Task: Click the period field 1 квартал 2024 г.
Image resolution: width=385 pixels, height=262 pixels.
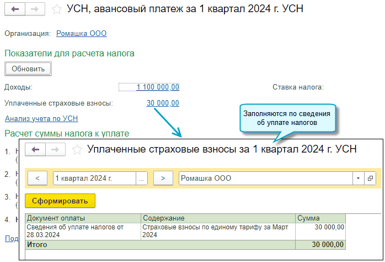Action: 94,178
